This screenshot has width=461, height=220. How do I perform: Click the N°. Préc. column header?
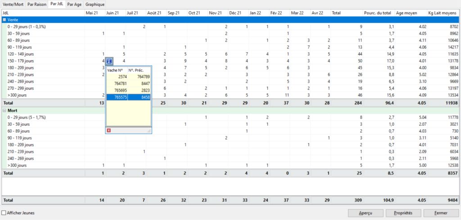pyautogui.click(x=139, y=70)
